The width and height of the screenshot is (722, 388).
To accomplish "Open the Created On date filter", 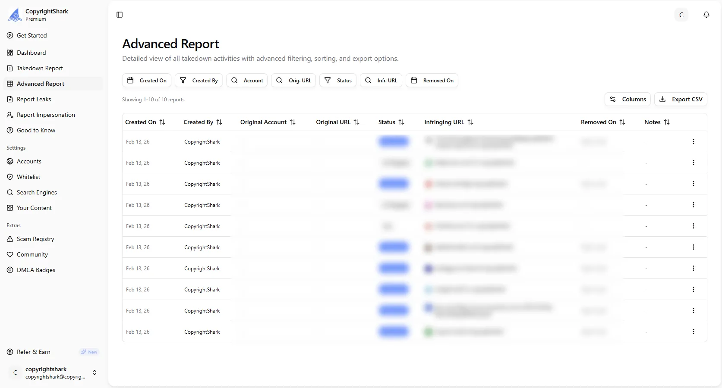I will point(146,80).
